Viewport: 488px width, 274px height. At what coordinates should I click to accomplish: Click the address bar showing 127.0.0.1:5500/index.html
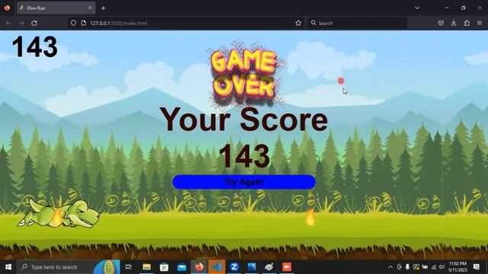(186, 23)
